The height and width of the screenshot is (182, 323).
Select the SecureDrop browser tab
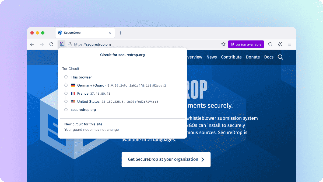click(x=85, y=33)
